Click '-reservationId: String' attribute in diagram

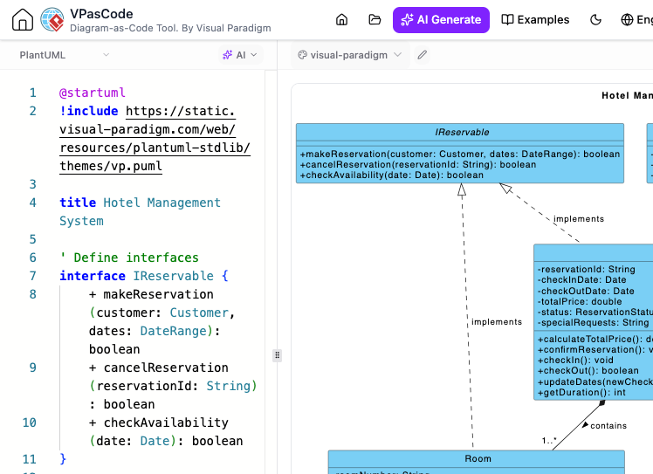point(587,269)
